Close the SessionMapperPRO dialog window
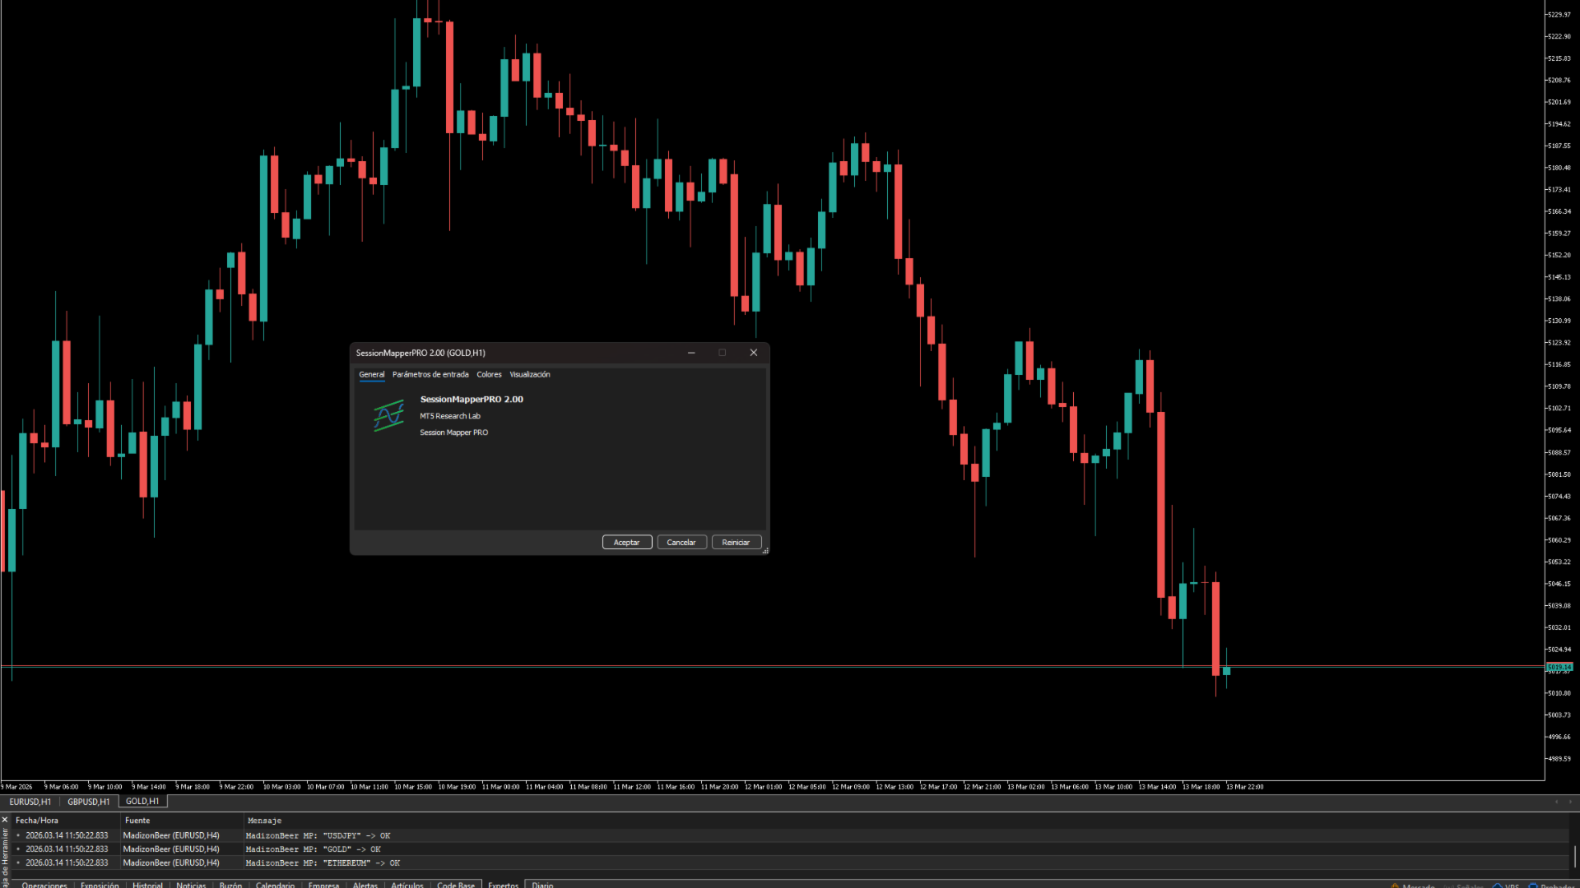This screenshot has width=1580, height=888. coord(753,353)
